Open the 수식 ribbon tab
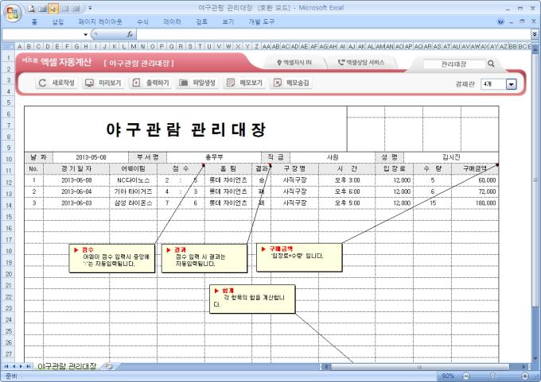Viewport: 541px width, 382px height. [142, 21]
